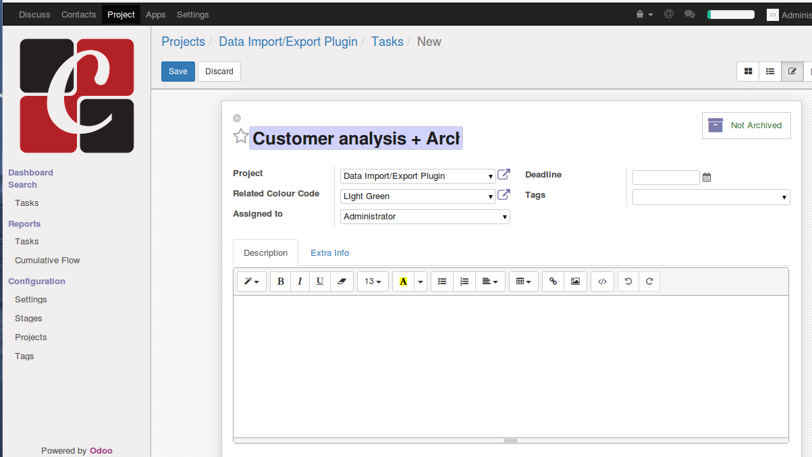
Task: Open the Apps menu in top bar
Action: 155,14
